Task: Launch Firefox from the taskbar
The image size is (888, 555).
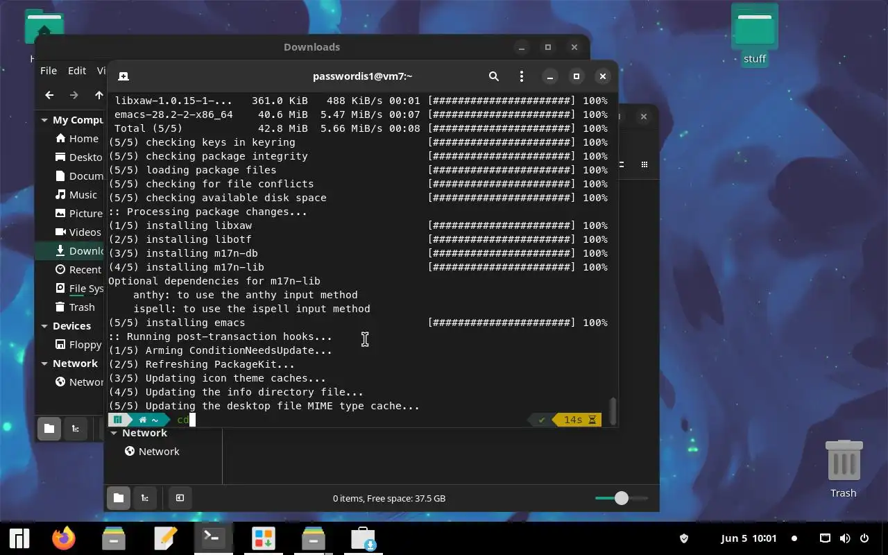Action: pos(64,538)
